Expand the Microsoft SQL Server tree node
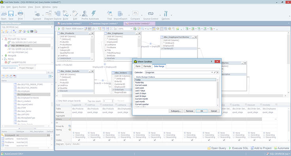This screenshot has height=156, width=291. tap(3, 39)
